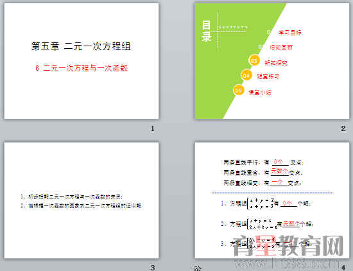353x271 pixels.
Task: Click the 学习目标 contents entry
Action: [290, 33]
